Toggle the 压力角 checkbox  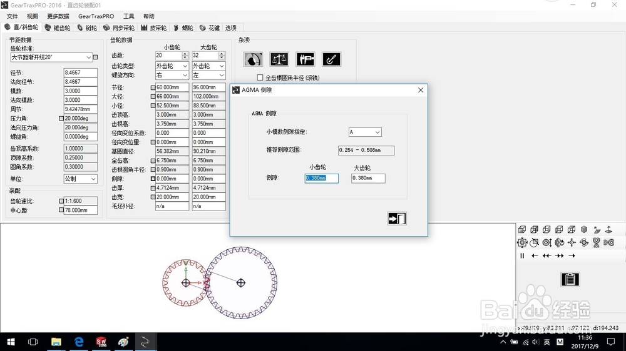(x=61, y=118)
